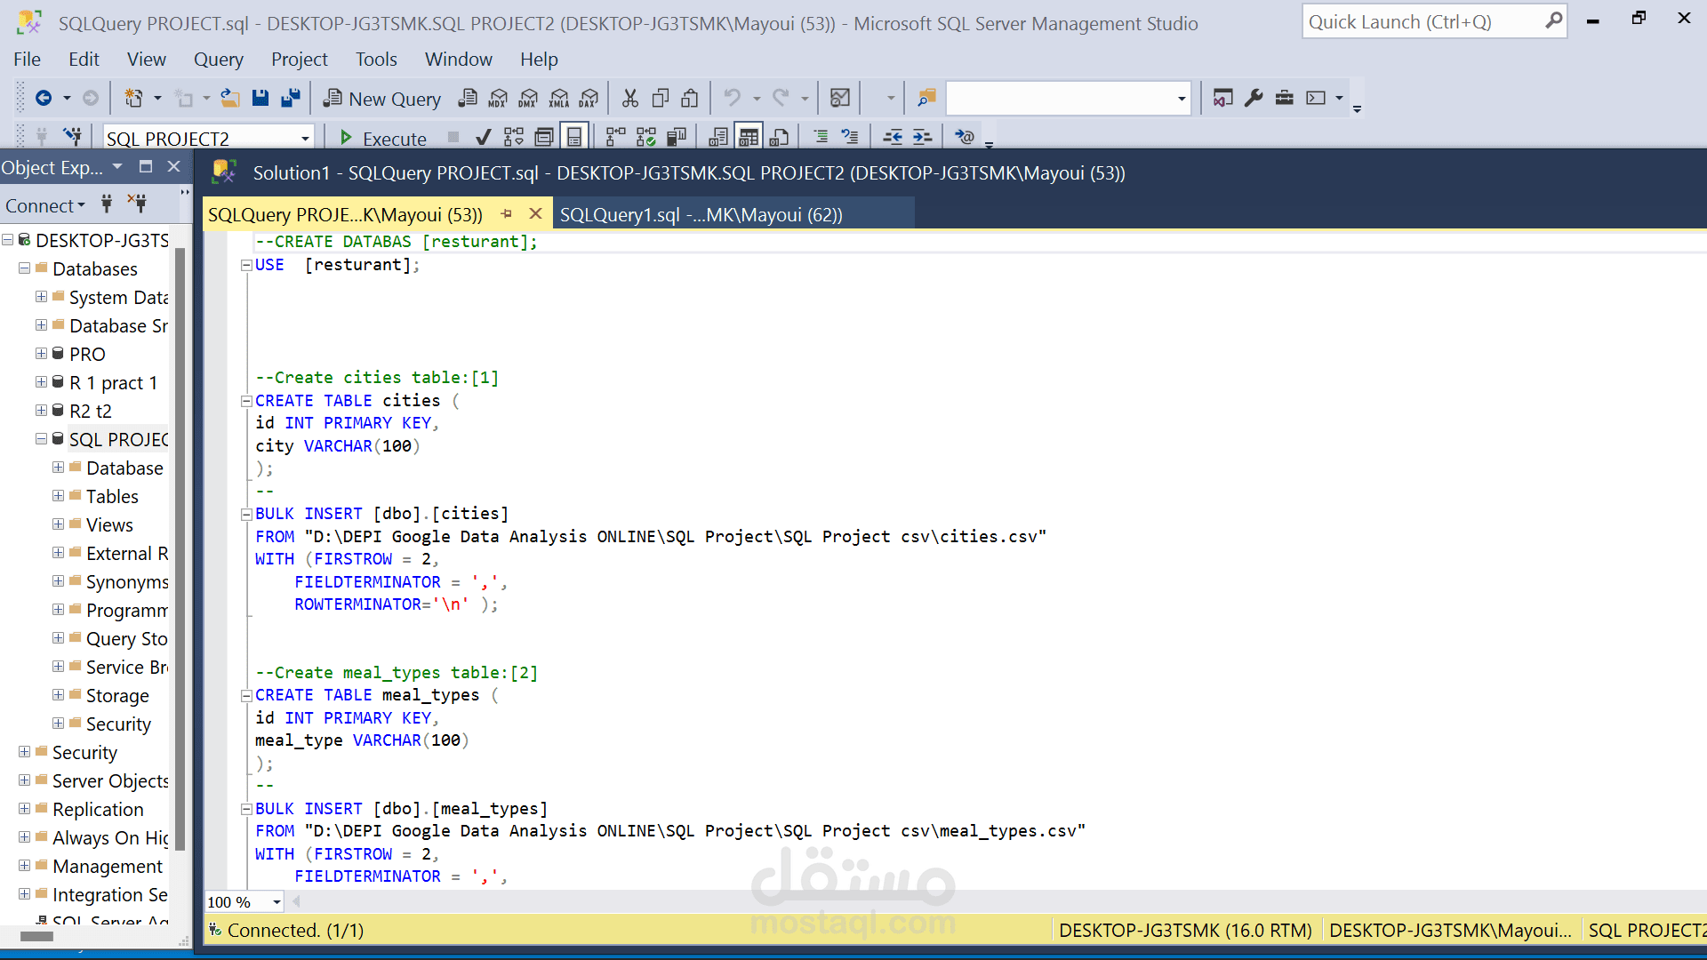
Task: Switch to the SQLQuery1.sql tab
Action: click(x=701, y=215)
